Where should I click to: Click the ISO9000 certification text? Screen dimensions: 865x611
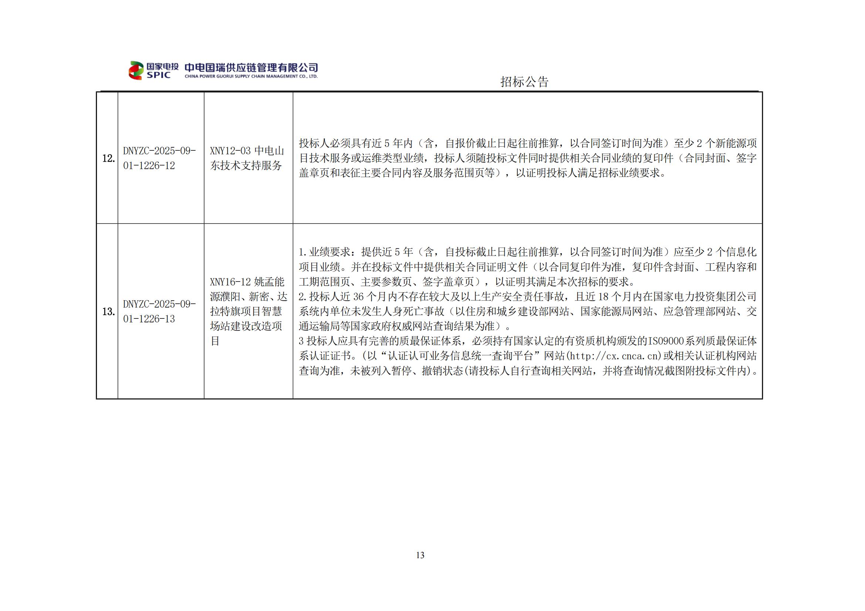665,341
